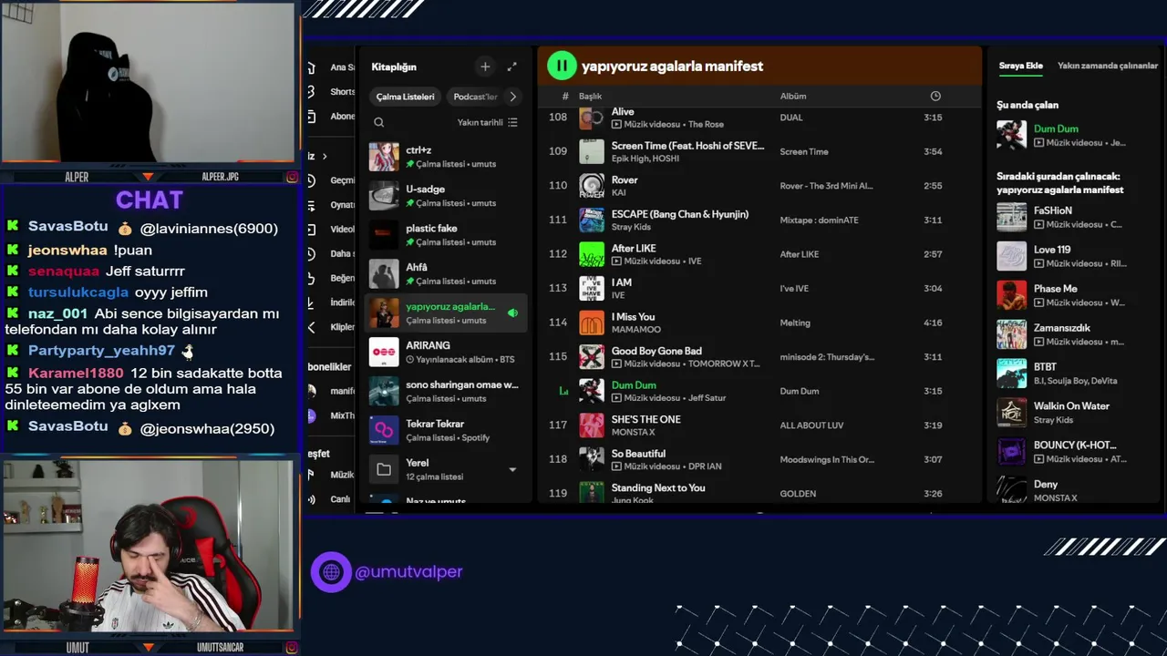Expand the Kitaplığın library panel icon
This screenshot has width=1167, height=656.
coord(511,67)
